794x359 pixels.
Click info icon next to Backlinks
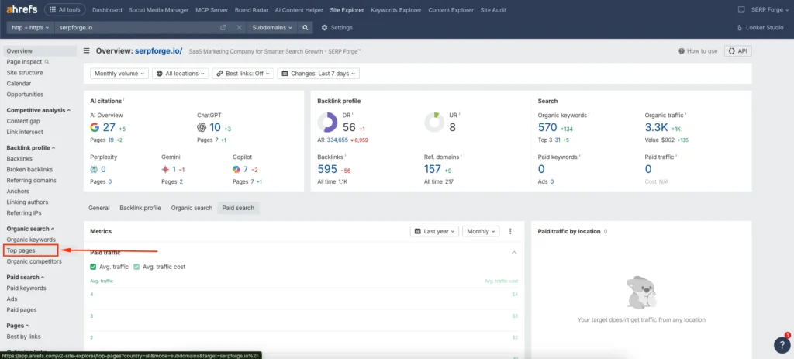(x=345, y=157)
